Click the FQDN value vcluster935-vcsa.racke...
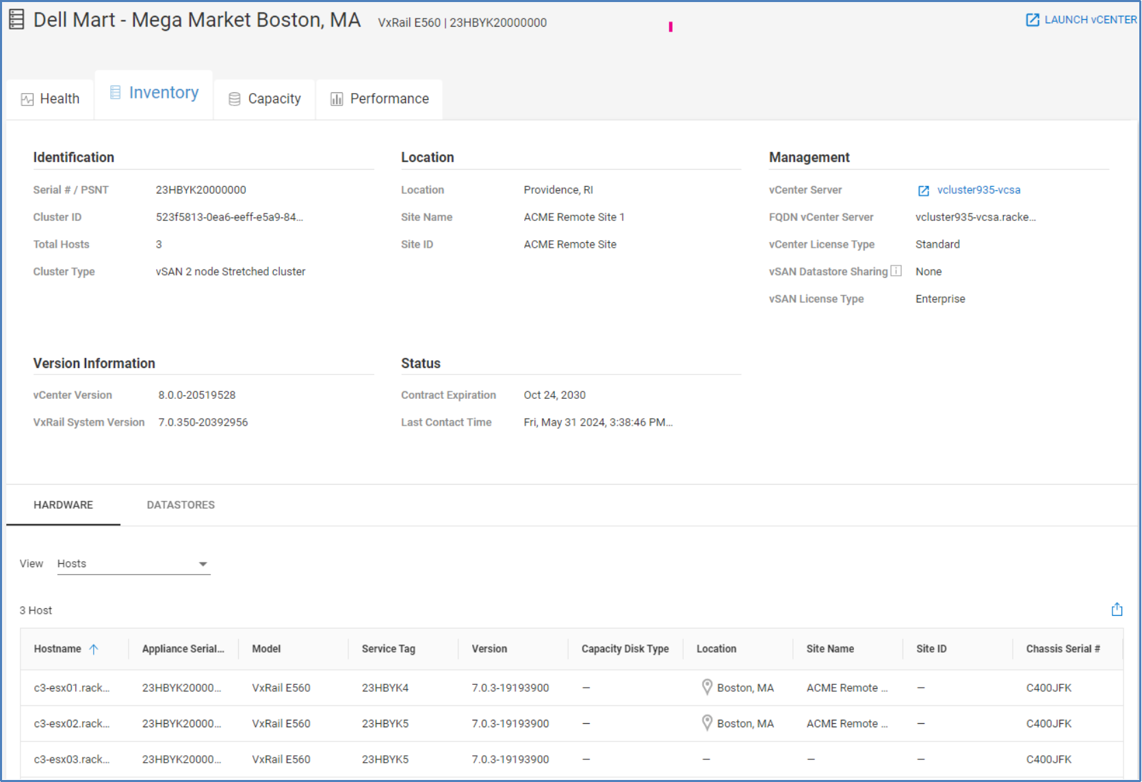Image resolution: width=1142 pixels, height=782 pixels. (x=976, y=217)
